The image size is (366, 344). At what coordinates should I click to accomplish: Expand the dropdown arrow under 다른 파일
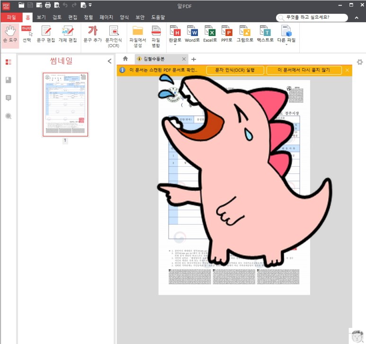pos(286,45)
